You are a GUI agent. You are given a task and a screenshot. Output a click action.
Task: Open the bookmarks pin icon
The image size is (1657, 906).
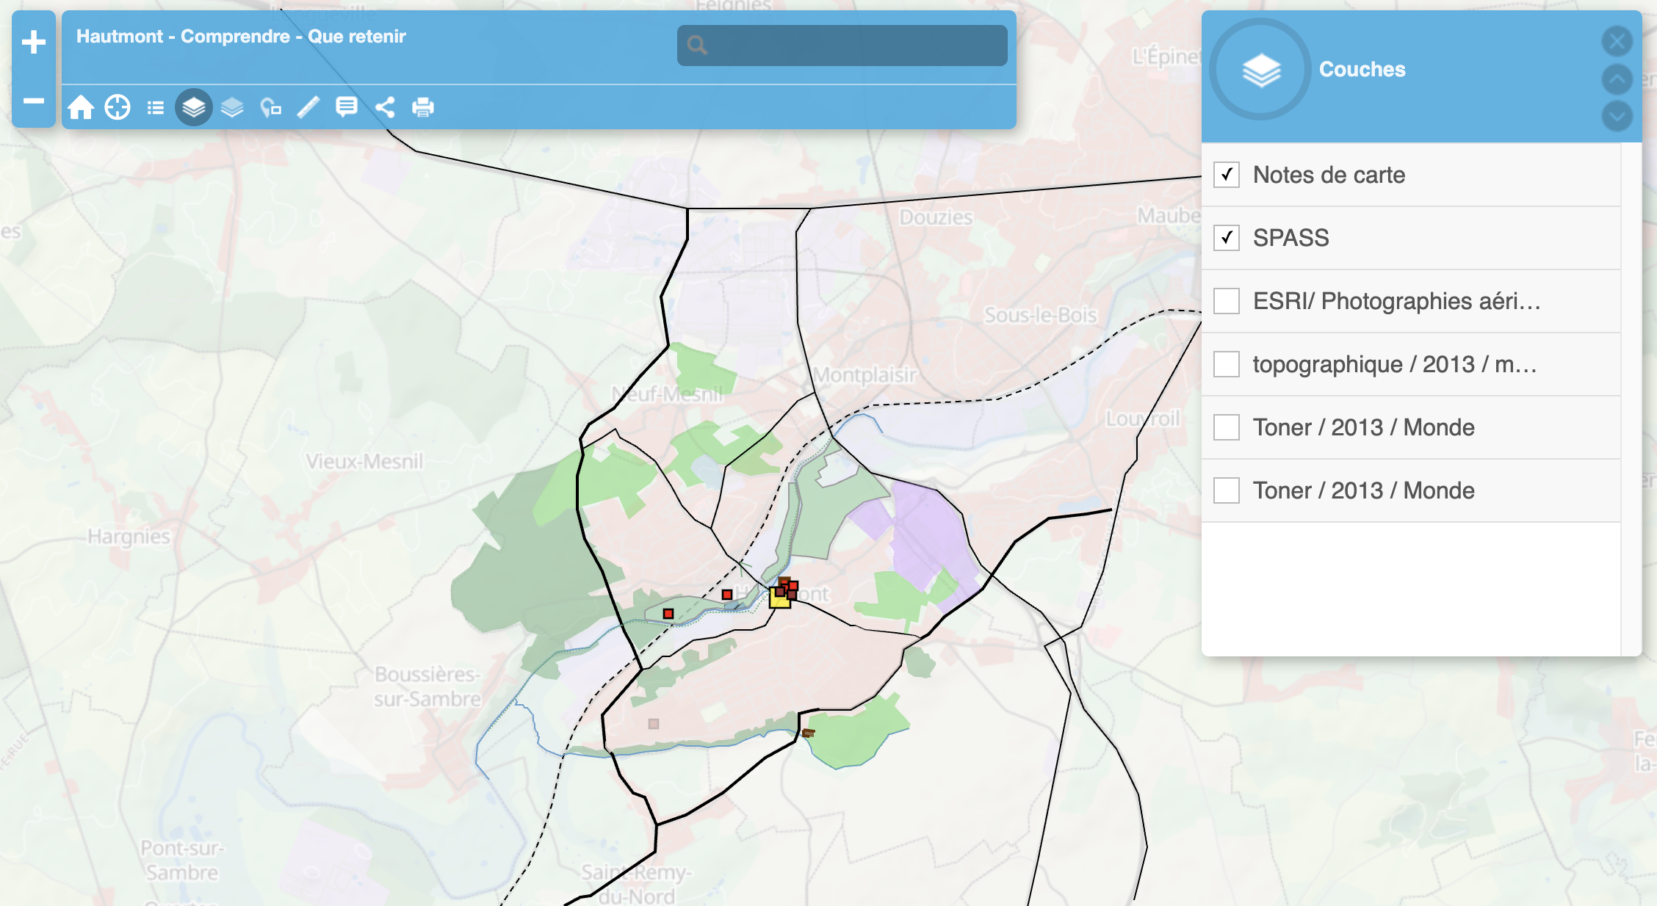click(270, 108)
